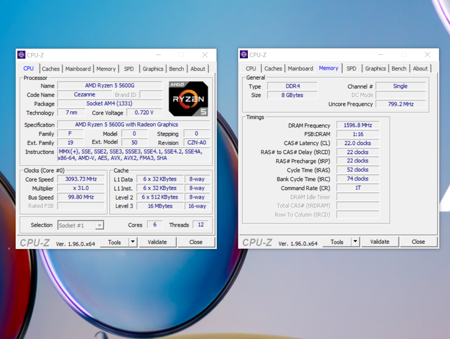Click the Level 3 cache value '16 MBytes'
The height and width of the screenshot is (339, 450).
(x=160, y=206)
